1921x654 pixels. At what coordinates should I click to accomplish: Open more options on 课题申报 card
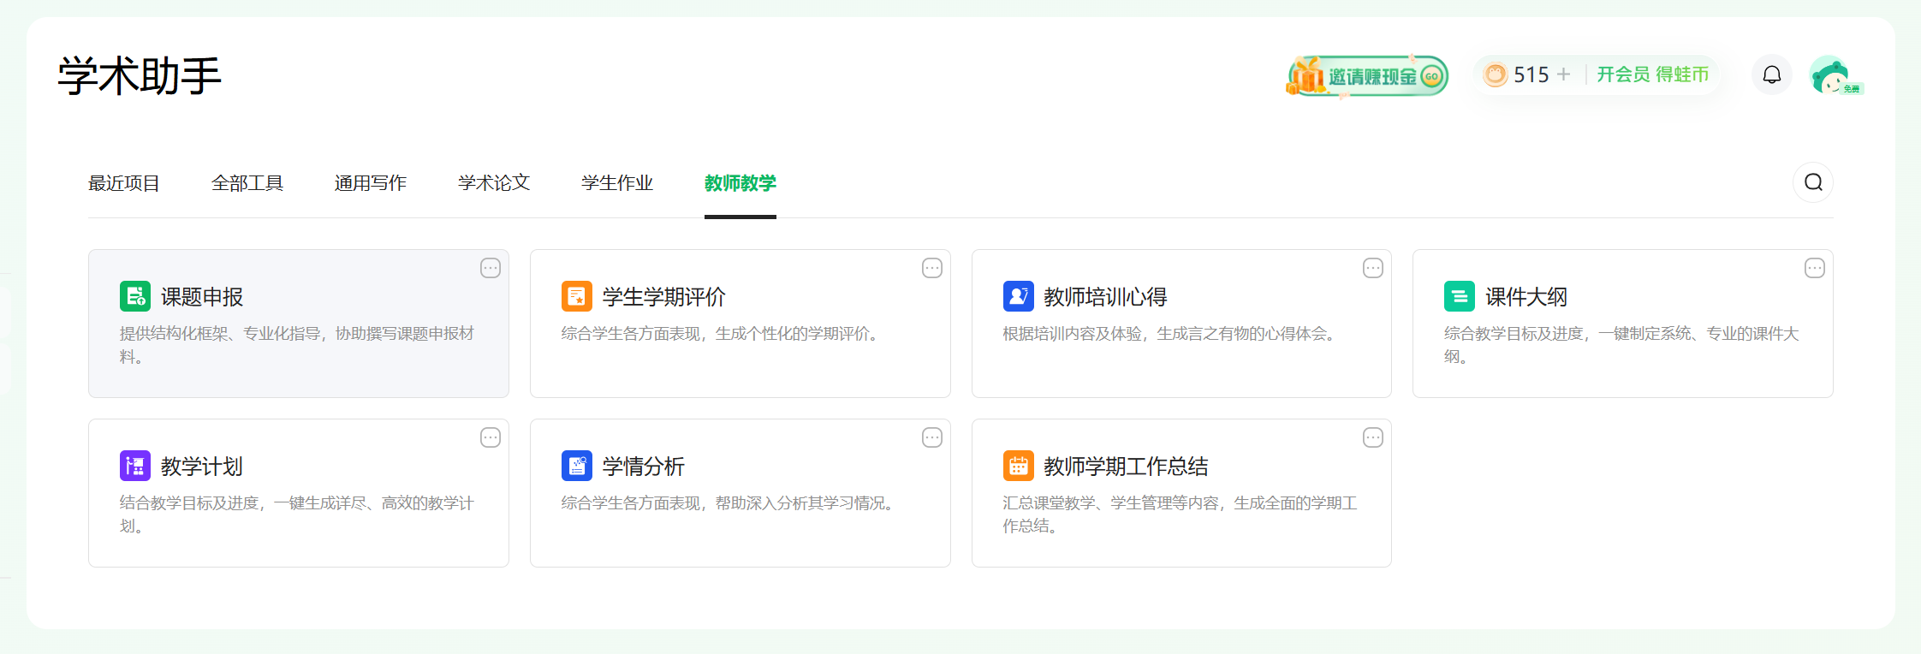(491, 268)
